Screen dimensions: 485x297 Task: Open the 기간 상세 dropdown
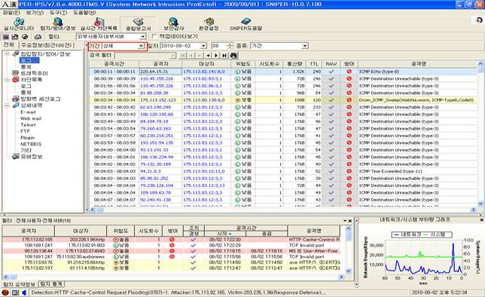coord(142,46)
